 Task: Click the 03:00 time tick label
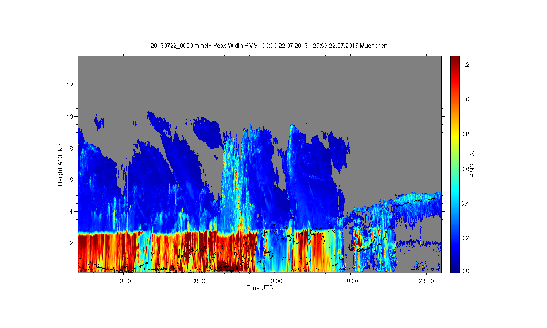124,281
